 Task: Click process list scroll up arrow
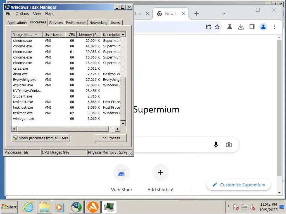coord(123,34)
